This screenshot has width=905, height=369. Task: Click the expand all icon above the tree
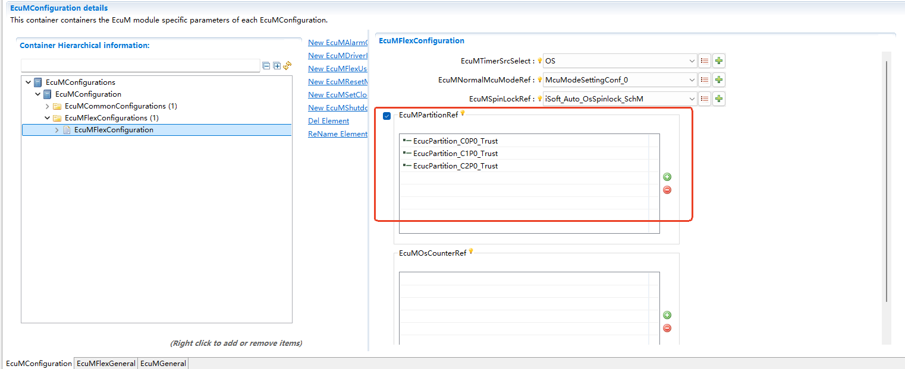pos(276,66)
